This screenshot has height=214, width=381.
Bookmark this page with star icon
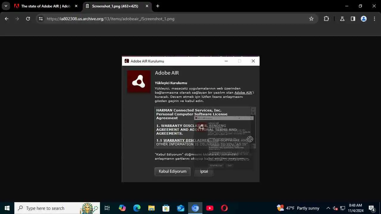pos(311,19)
